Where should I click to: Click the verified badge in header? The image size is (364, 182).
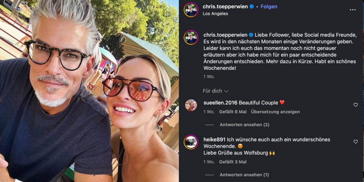(252, 7)
